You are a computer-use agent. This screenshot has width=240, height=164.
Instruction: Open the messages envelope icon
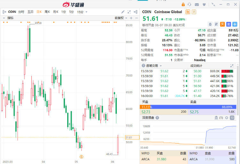(197, 4)
